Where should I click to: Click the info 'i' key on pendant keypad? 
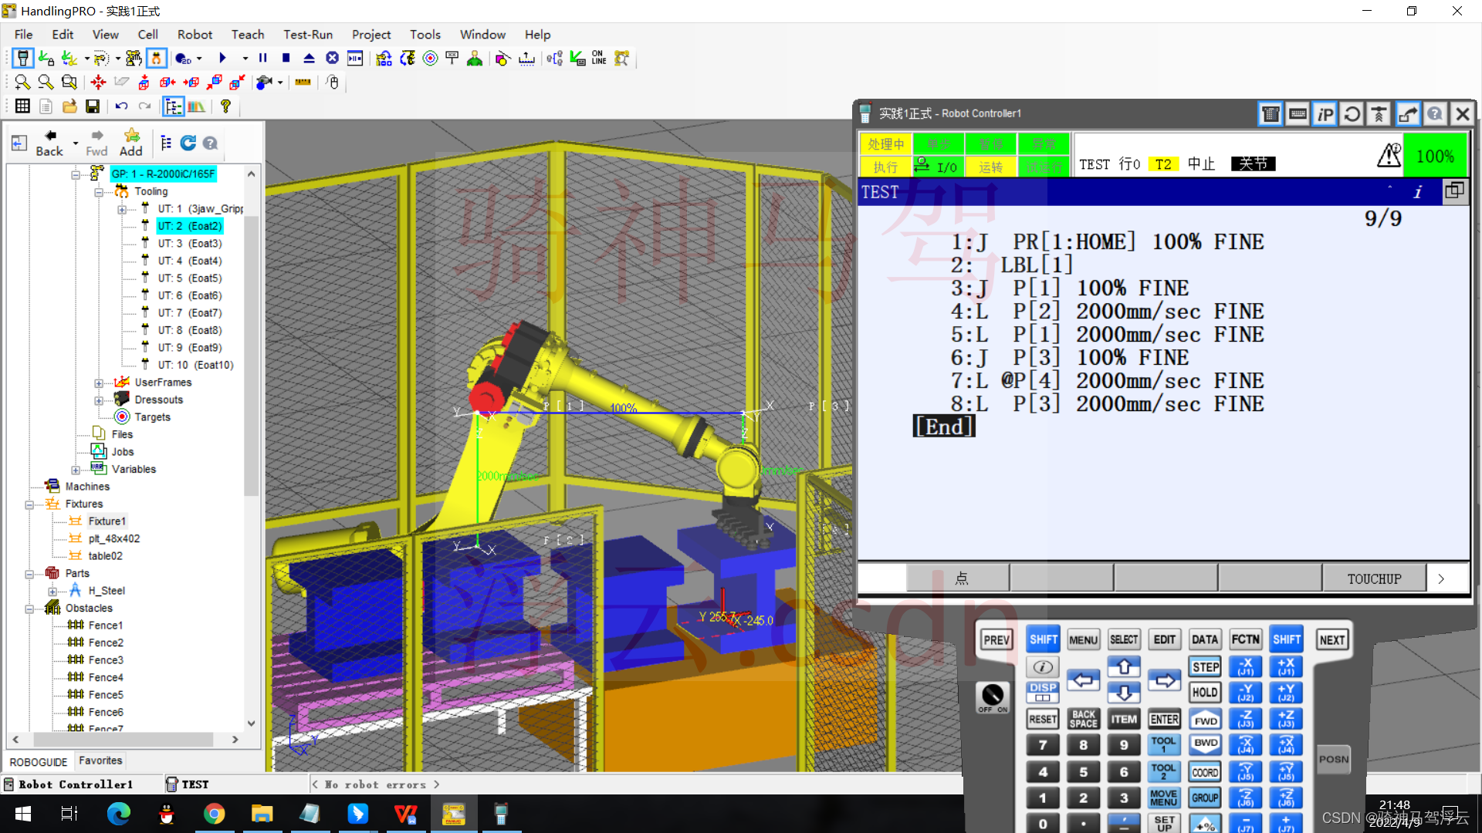pos(1042,666)
